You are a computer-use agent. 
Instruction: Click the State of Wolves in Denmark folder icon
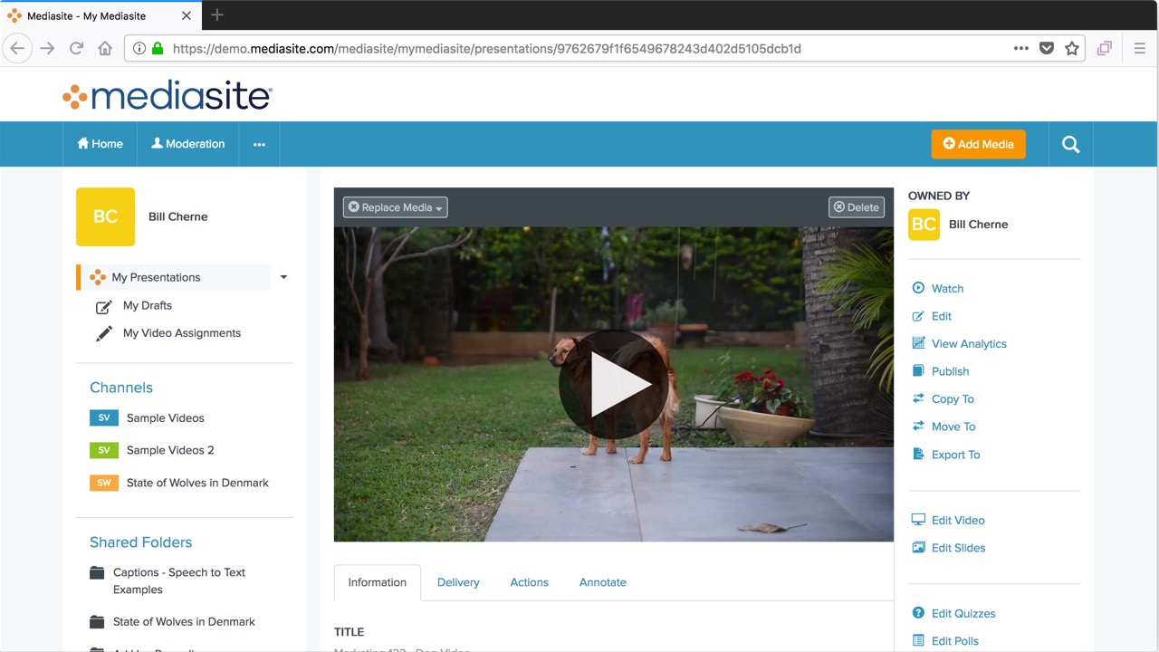point(97,621)
